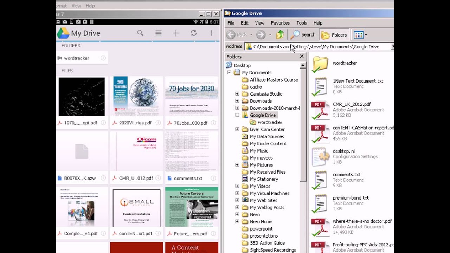Open the Future Careers thumbnail
The width and height of the screenshot is (450, 253).
point(192,207)
